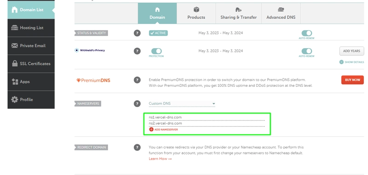Click help icon for Status & Validity
Screen dimensions: 368x175
click(137, 33)
